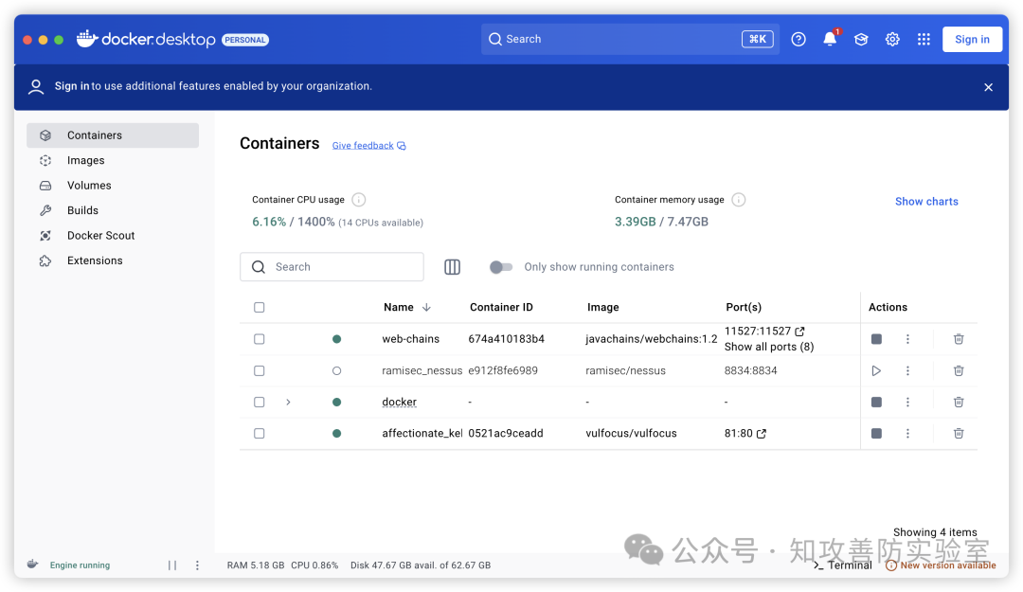Show memory usage info tooltip icon
Image resolution: width=1023 pixels, height=592 pixels.
pos(739,200)
